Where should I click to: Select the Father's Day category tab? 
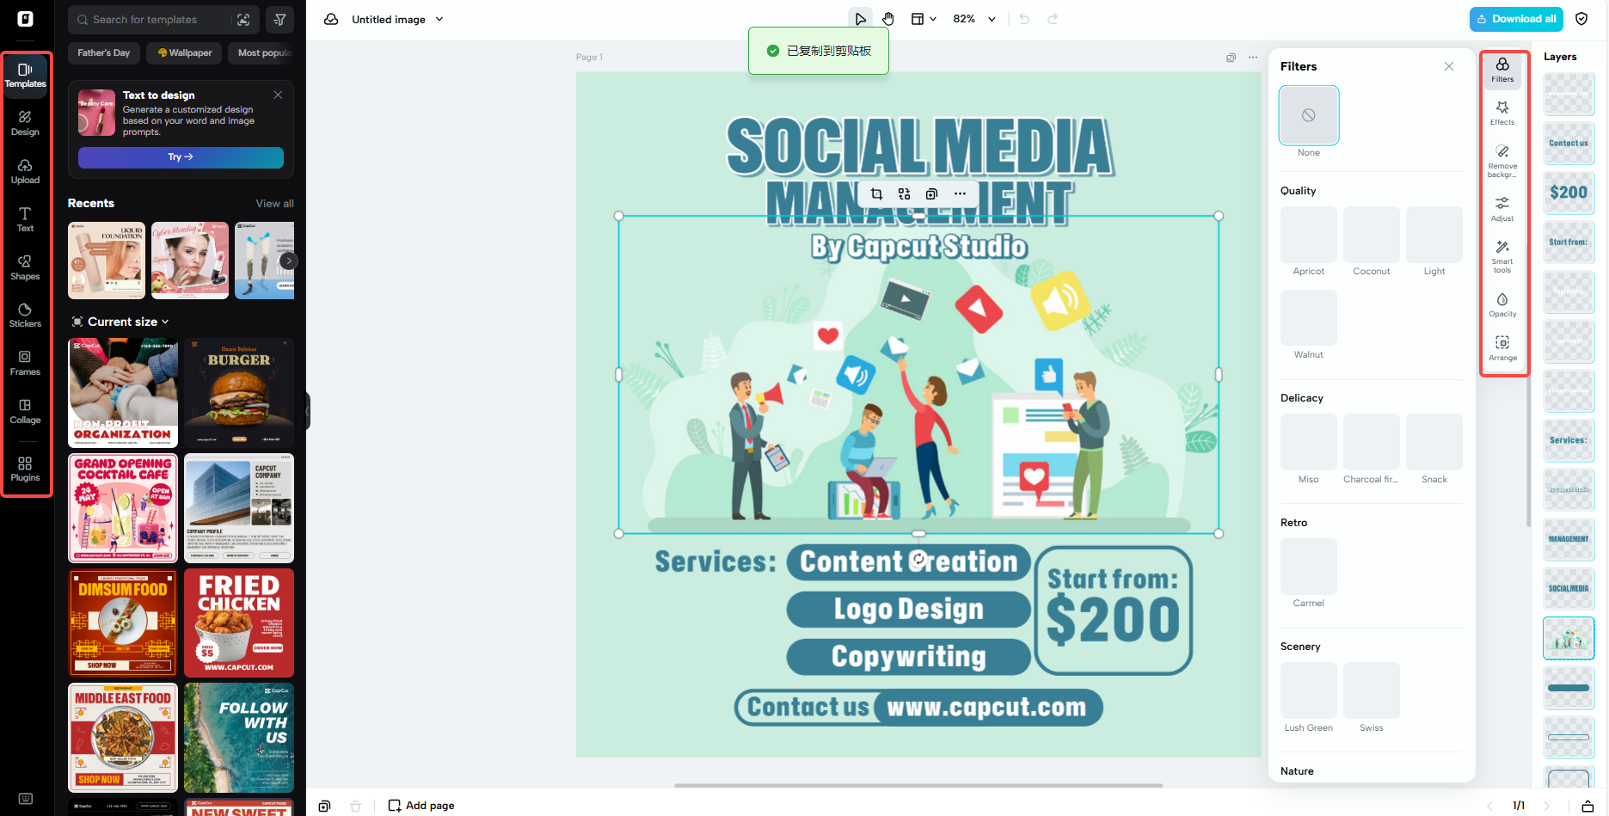coord(104,53)
